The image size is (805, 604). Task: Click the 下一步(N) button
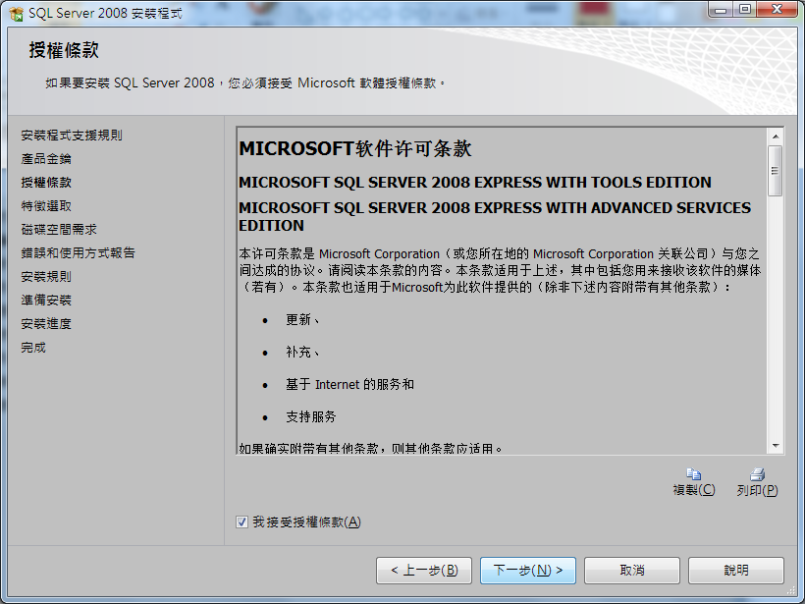click(528, 570)
